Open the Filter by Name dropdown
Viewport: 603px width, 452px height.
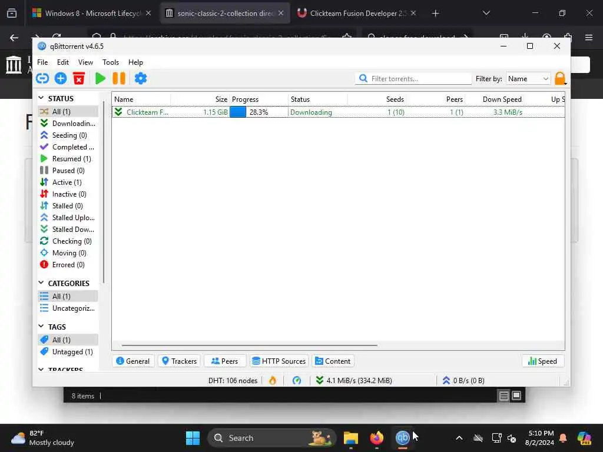[x=528, y=78]
